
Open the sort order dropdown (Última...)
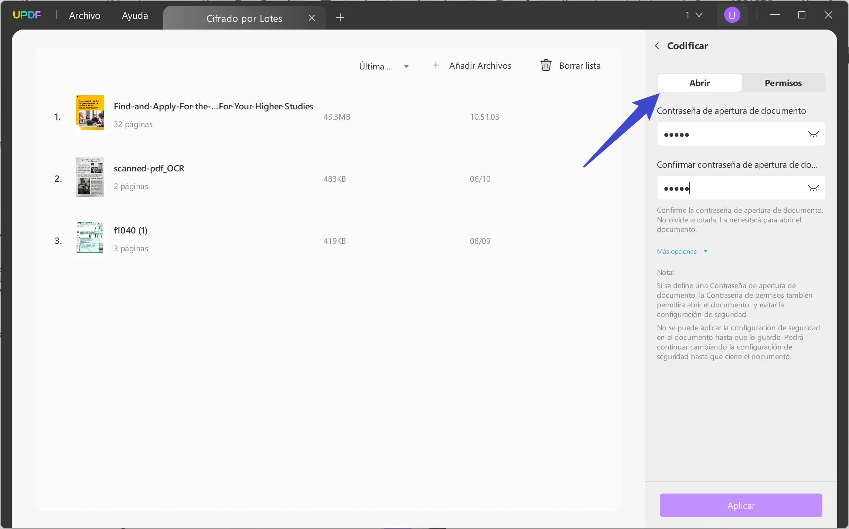[x=384, y=66]
